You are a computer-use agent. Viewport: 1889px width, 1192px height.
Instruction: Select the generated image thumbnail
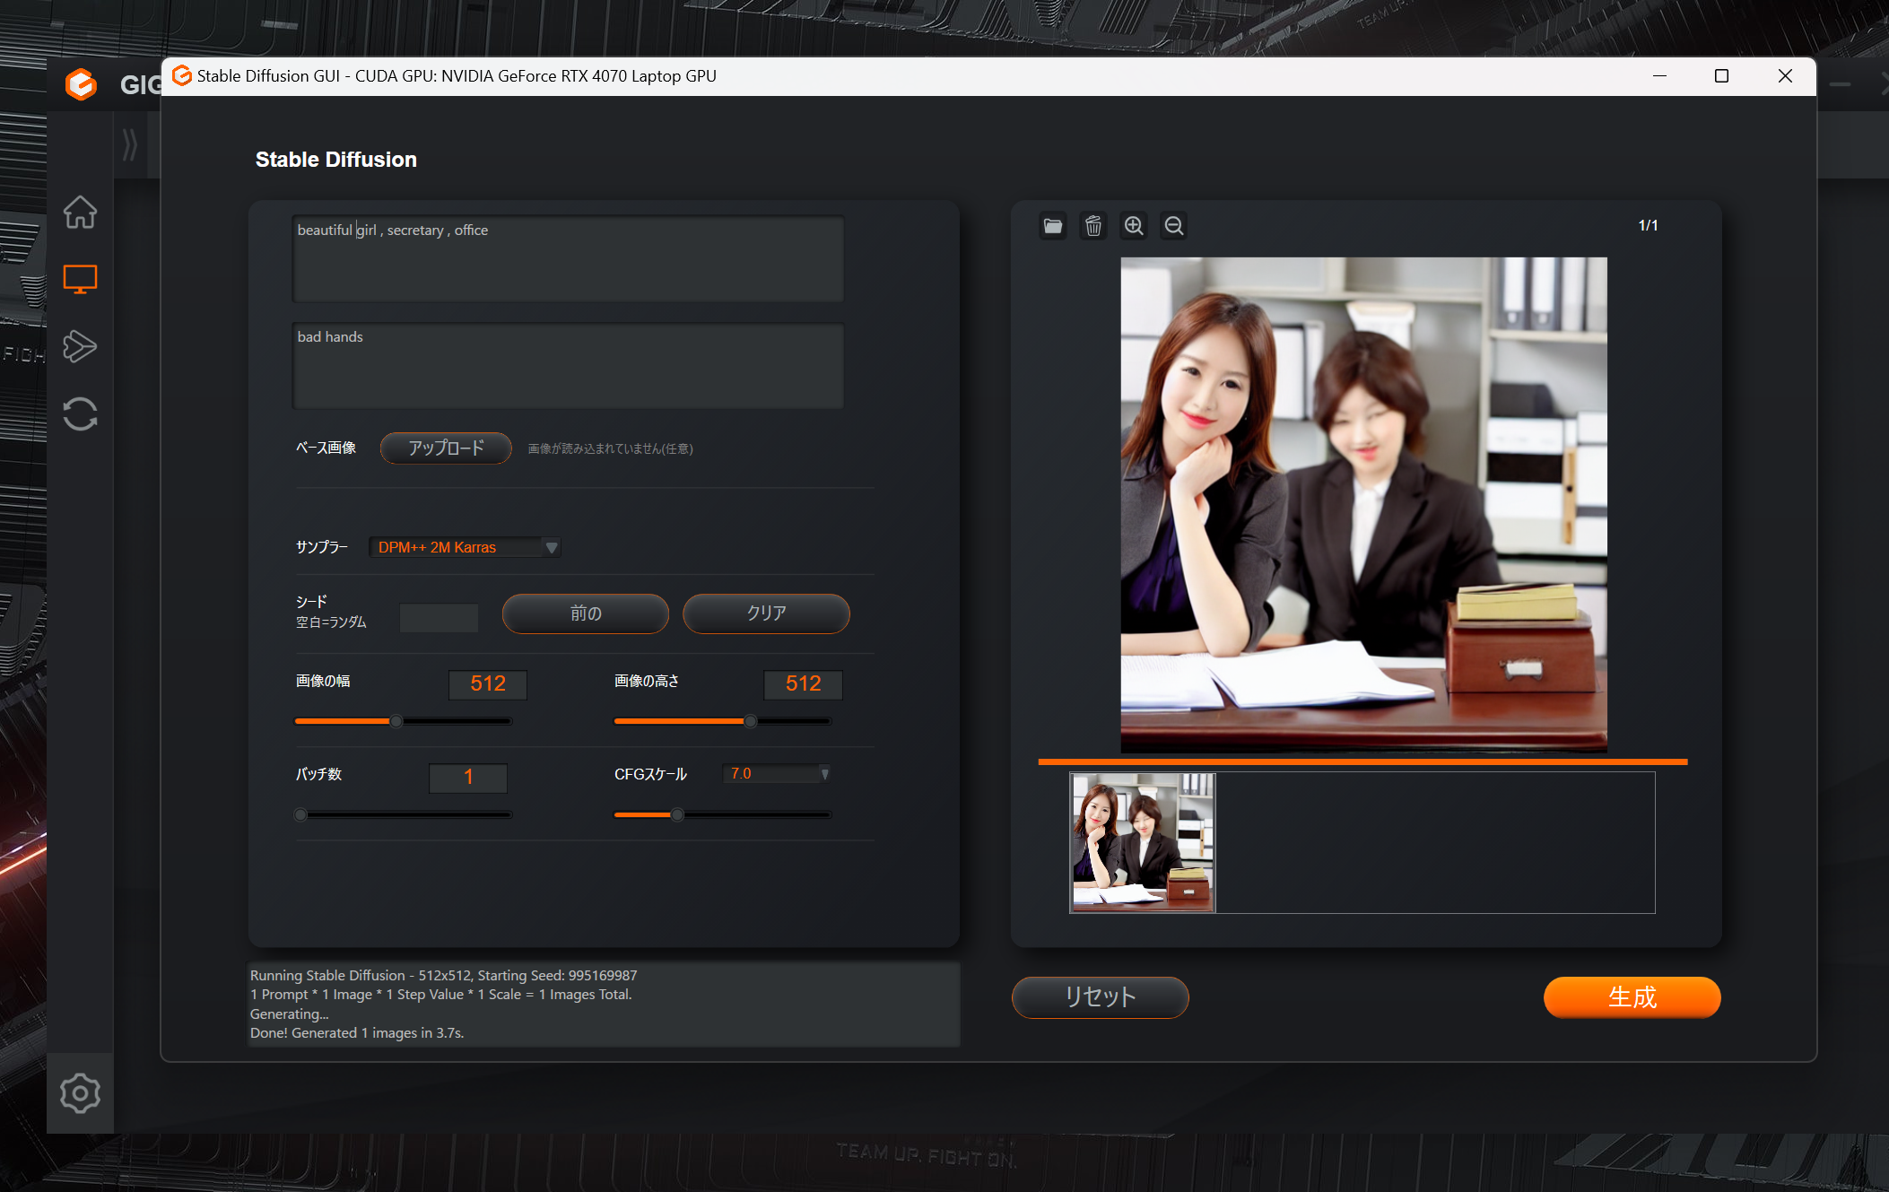(1142, 842)
